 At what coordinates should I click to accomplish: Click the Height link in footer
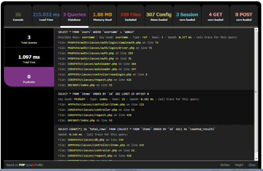point(239,165)
